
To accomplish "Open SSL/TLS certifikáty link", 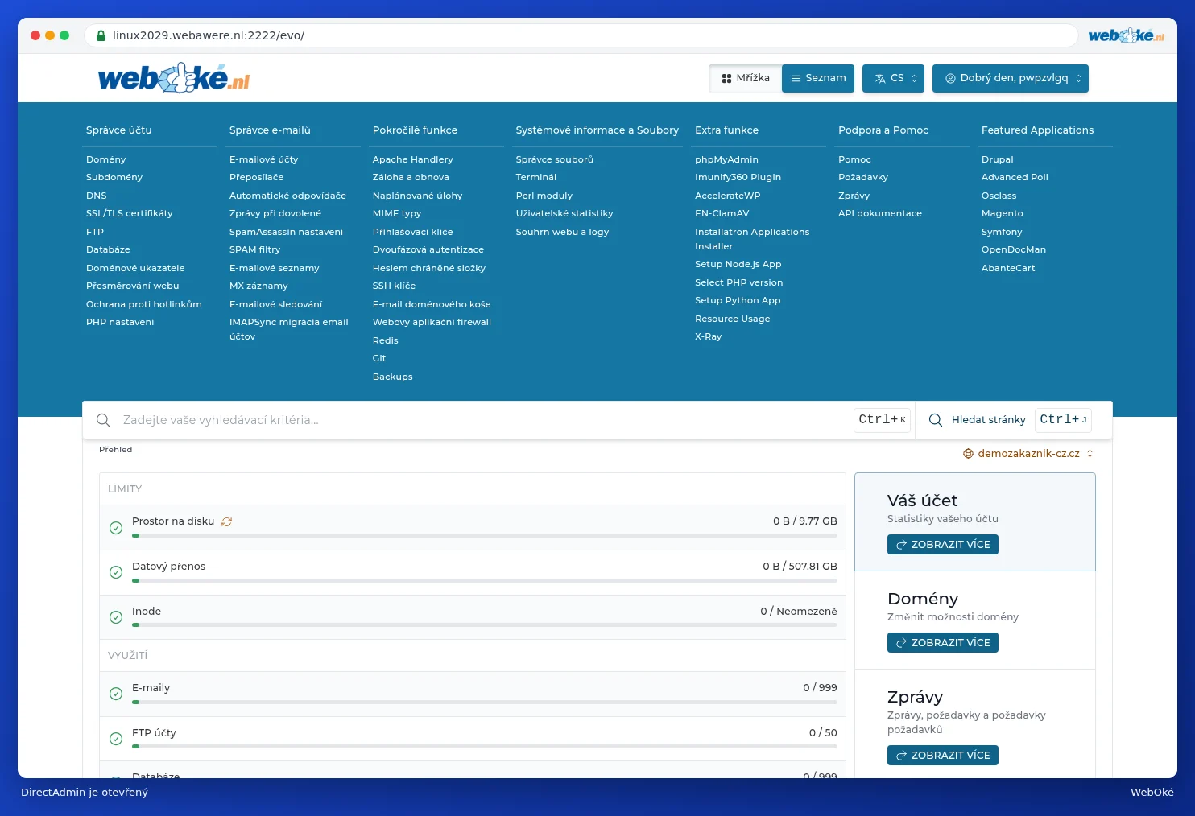I will [130, 213].
